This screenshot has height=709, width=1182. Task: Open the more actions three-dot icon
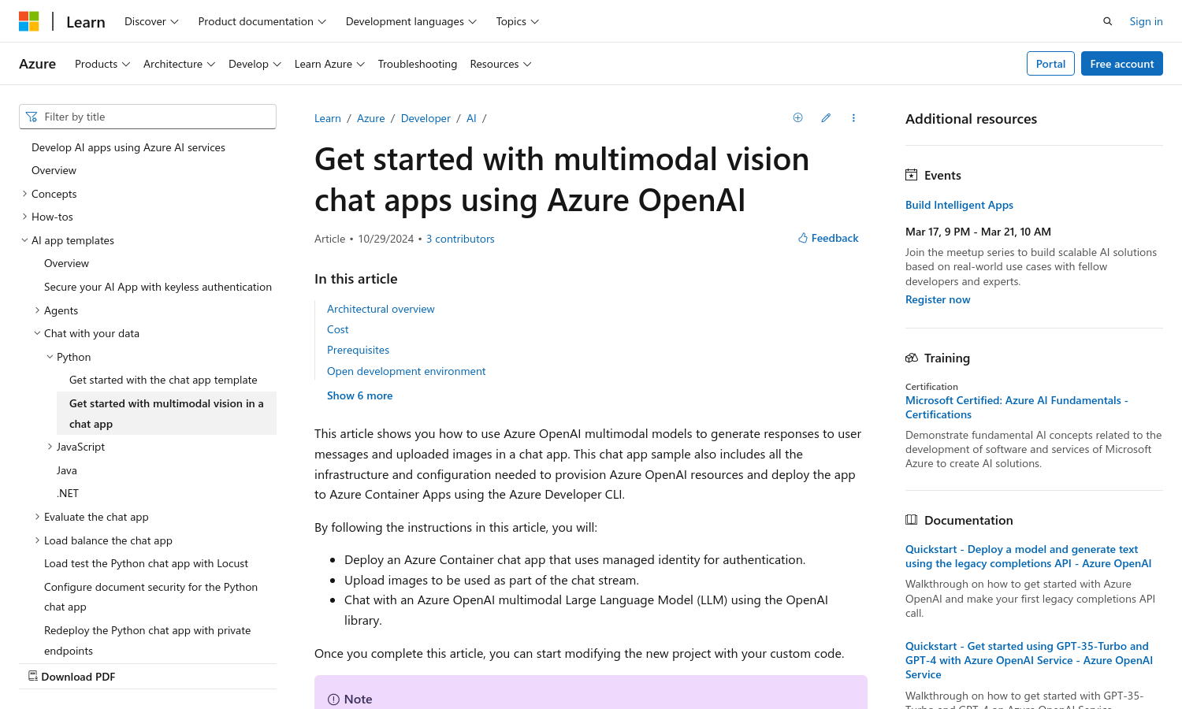[853, 117]
